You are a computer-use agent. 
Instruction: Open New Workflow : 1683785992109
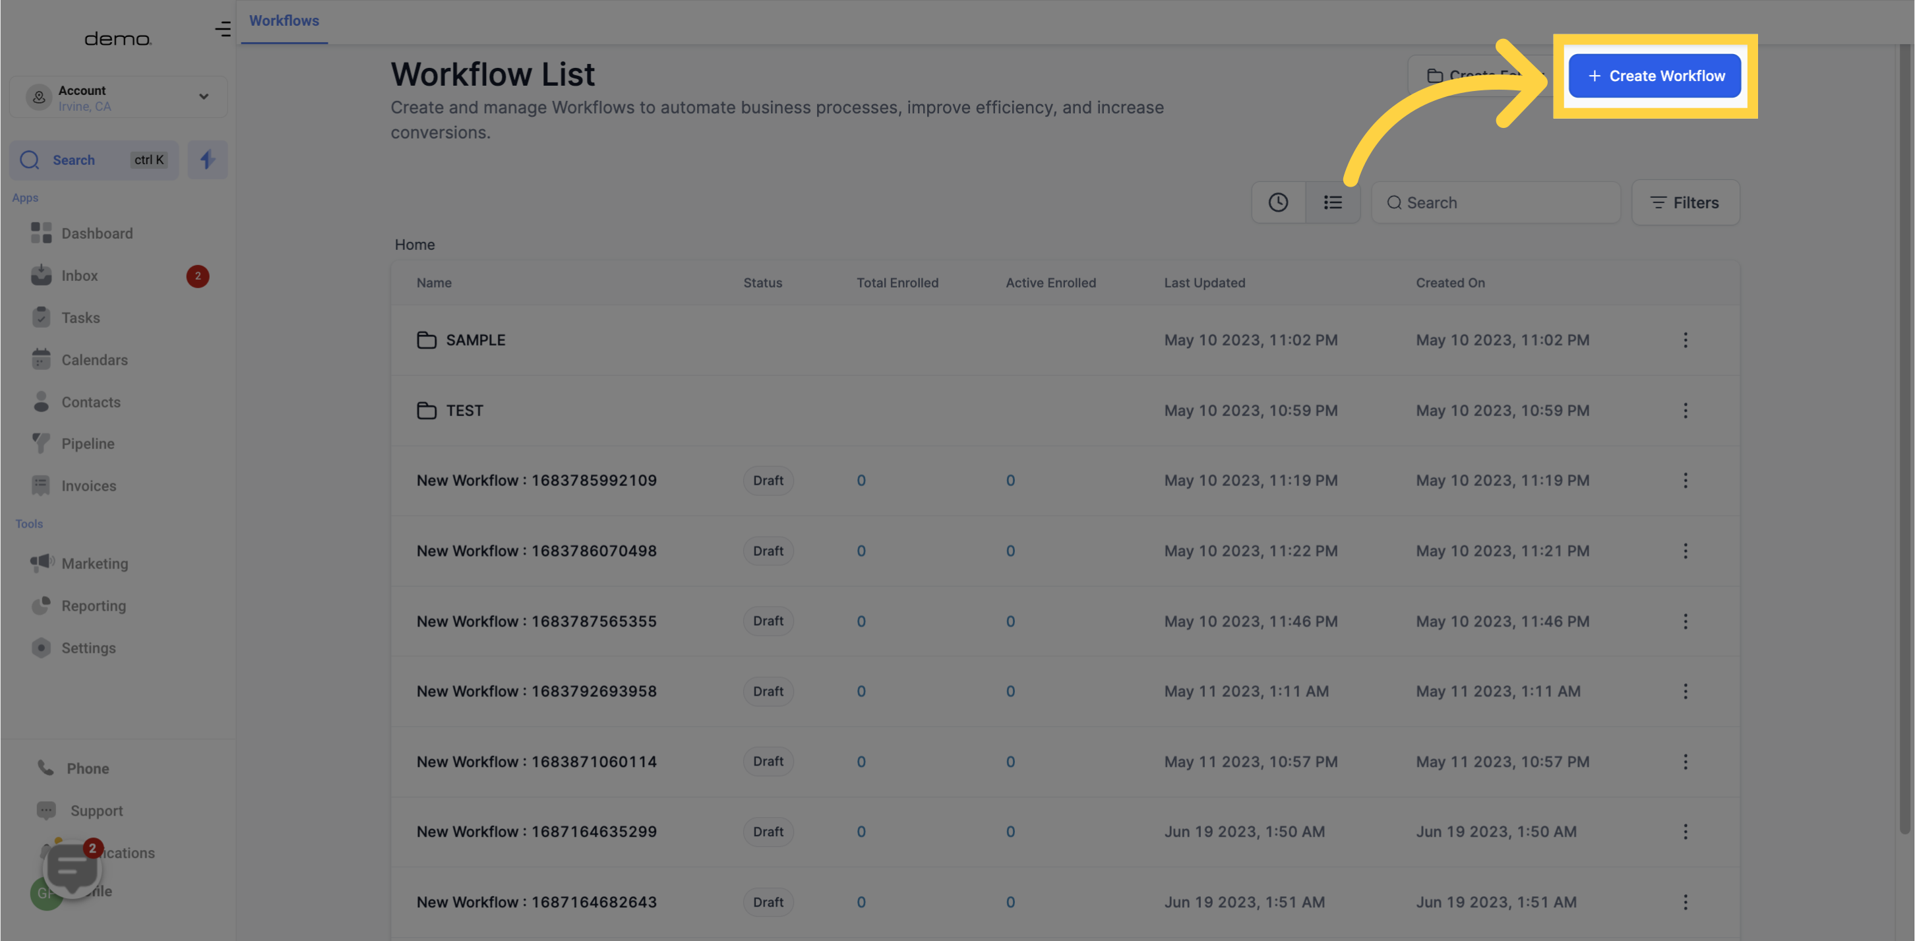[x=537, y=481]
